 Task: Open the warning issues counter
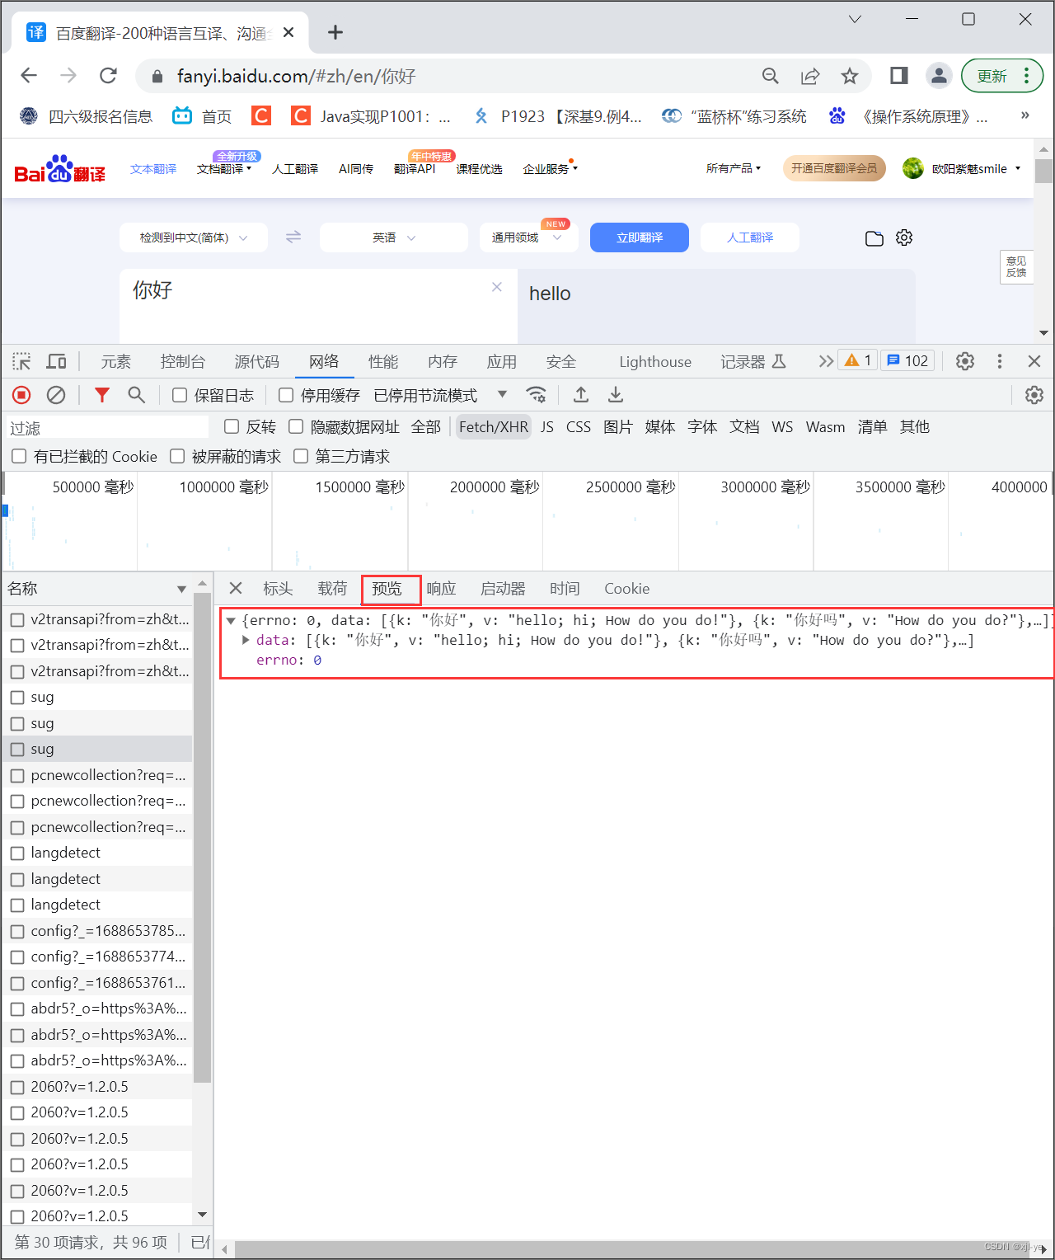(858, 360)
